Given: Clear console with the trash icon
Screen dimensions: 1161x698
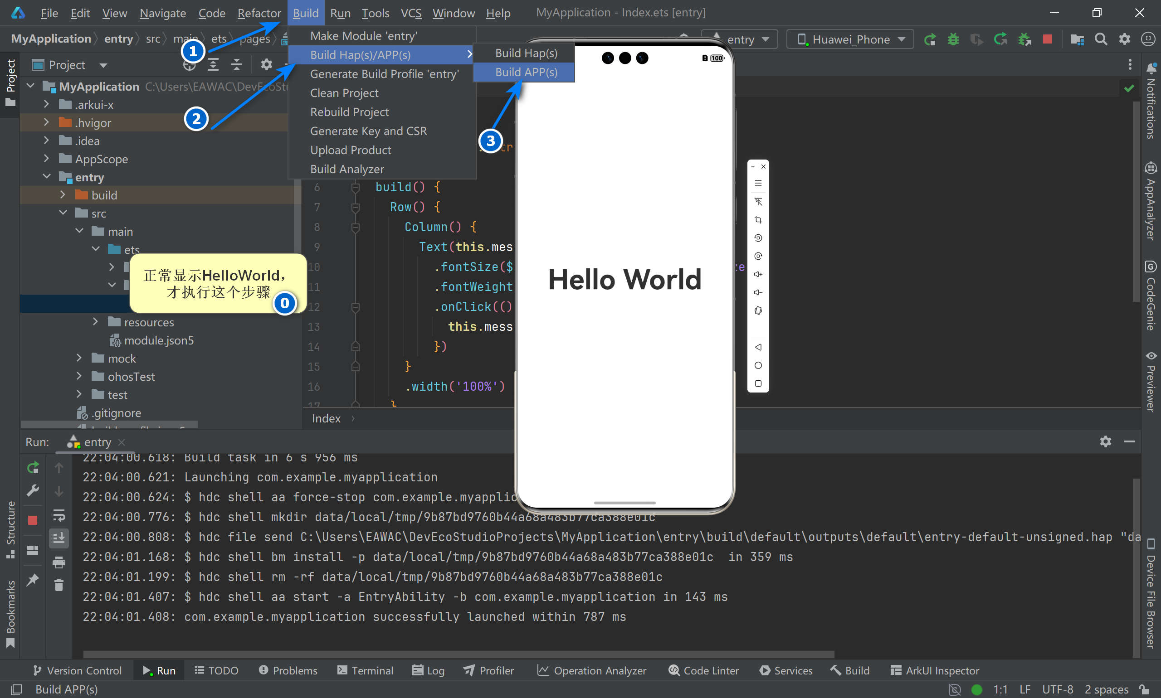Looking at the screenshot, I should coord(59,585).
